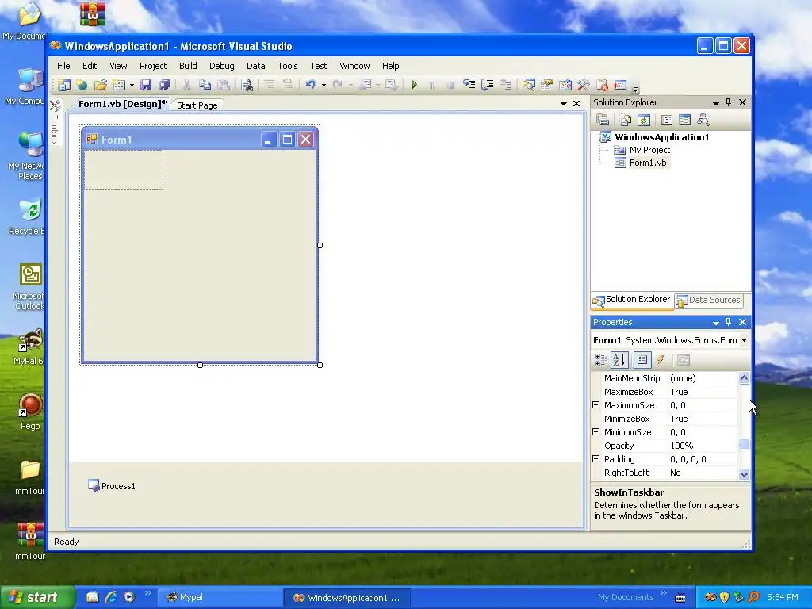Viewport: 812px width, 609px height.
Task: Click the Copy toolbar icon
Action: pos(205,84)
